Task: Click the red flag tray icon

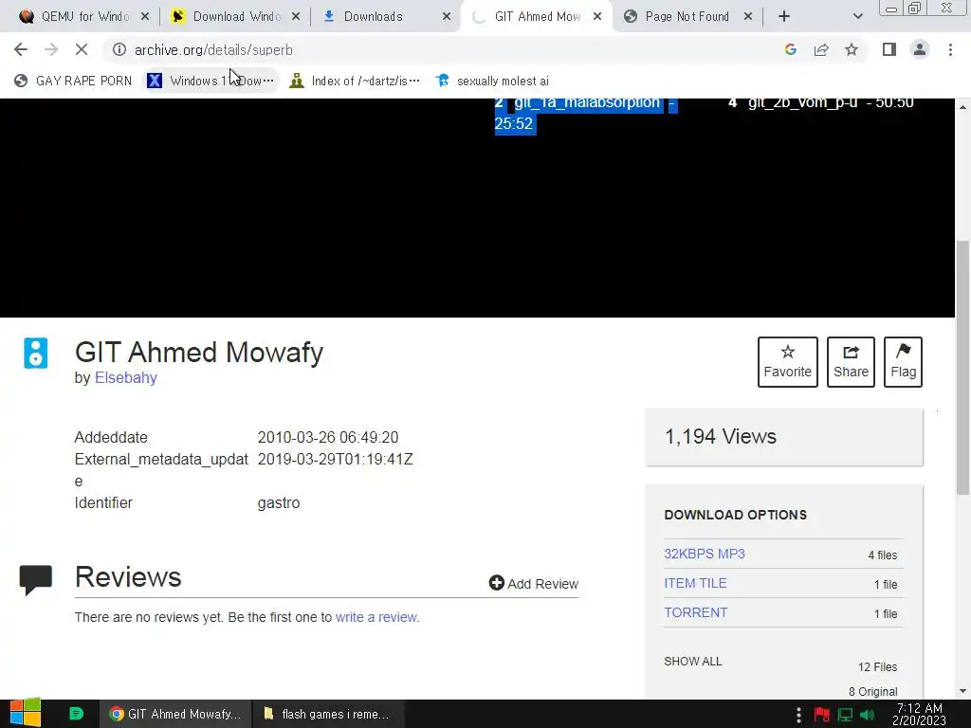Action: click(x=821, y=715)
